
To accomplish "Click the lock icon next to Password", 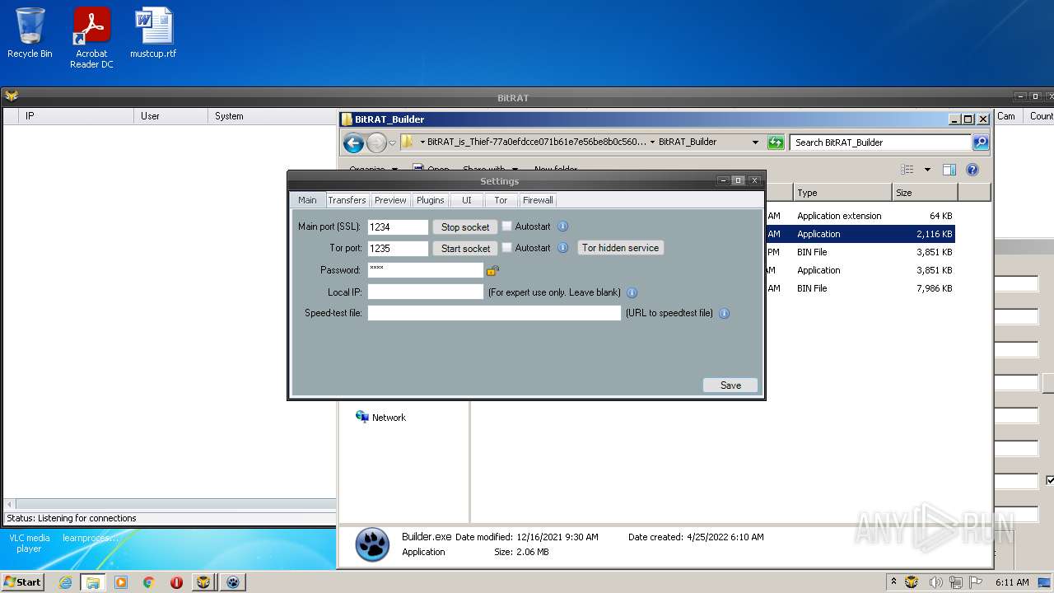I will click(x=492, y=270).
